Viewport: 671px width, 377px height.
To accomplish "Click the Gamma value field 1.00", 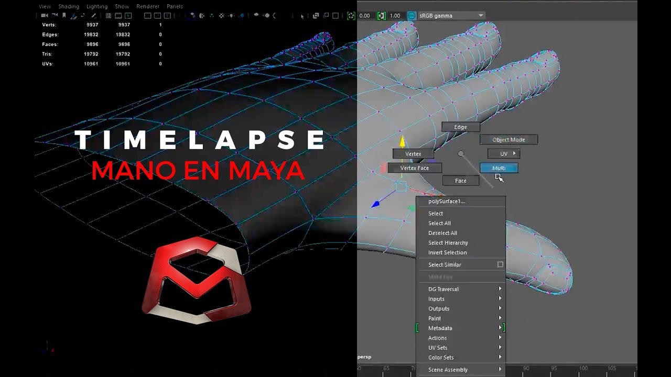I will [395, 16].
